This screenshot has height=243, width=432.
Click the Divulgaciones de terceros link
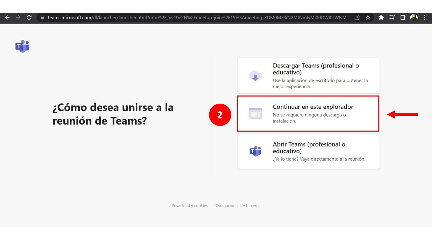pos(237,205)
